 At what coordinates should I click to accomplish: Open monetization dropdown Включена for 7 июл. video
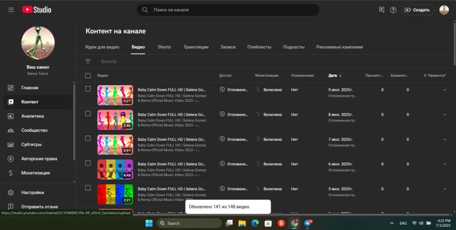point(272,139)
